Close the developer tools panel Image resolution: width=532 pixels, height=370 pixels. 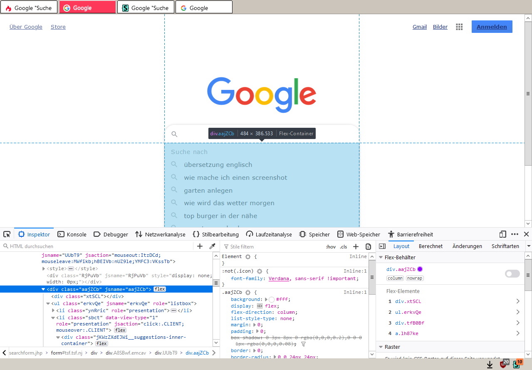tap(526, 234)
